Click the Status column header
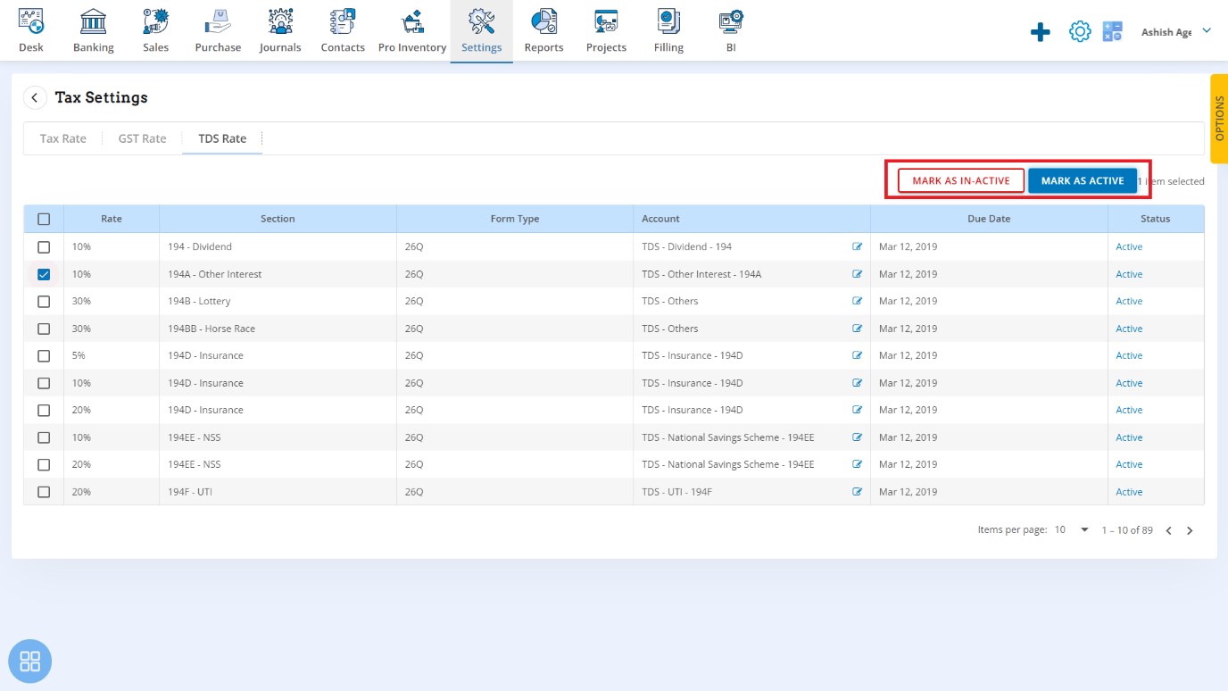Screen dimensions: 1228x691 [x=1155, y=219]
